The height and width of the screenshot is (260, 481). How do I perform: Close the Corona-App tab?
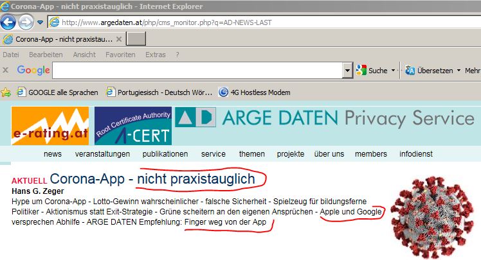119,39
